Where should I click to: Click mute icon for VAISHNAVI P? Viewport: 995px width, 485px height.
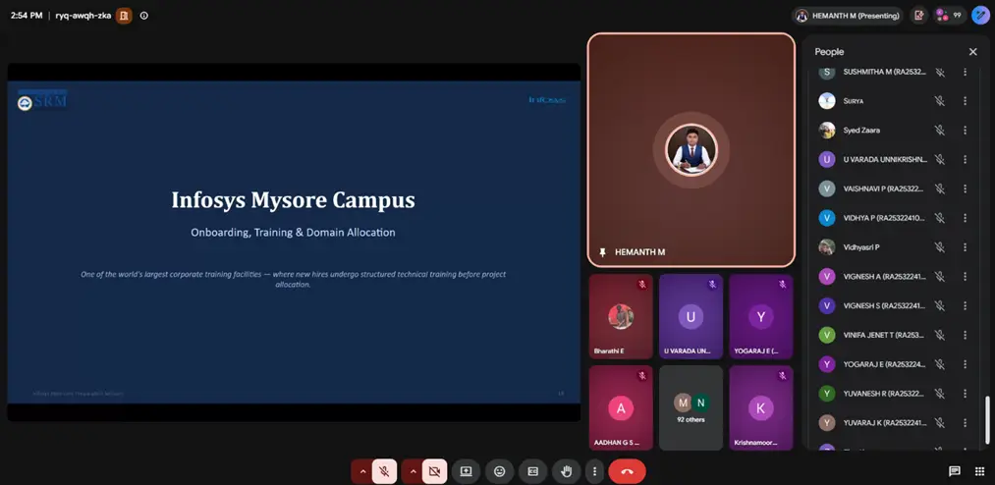point(940,189)
